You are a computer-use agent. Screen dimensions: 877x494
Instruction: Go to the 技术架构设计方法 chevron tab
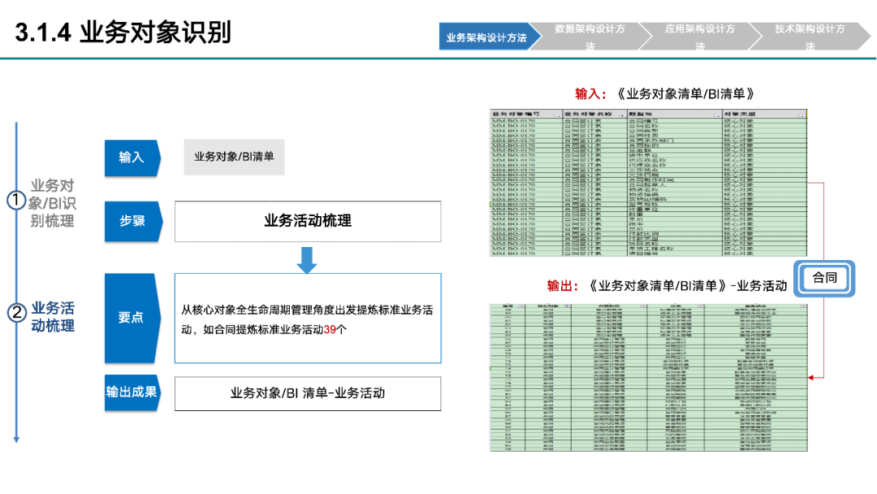[x=810, y=37]
